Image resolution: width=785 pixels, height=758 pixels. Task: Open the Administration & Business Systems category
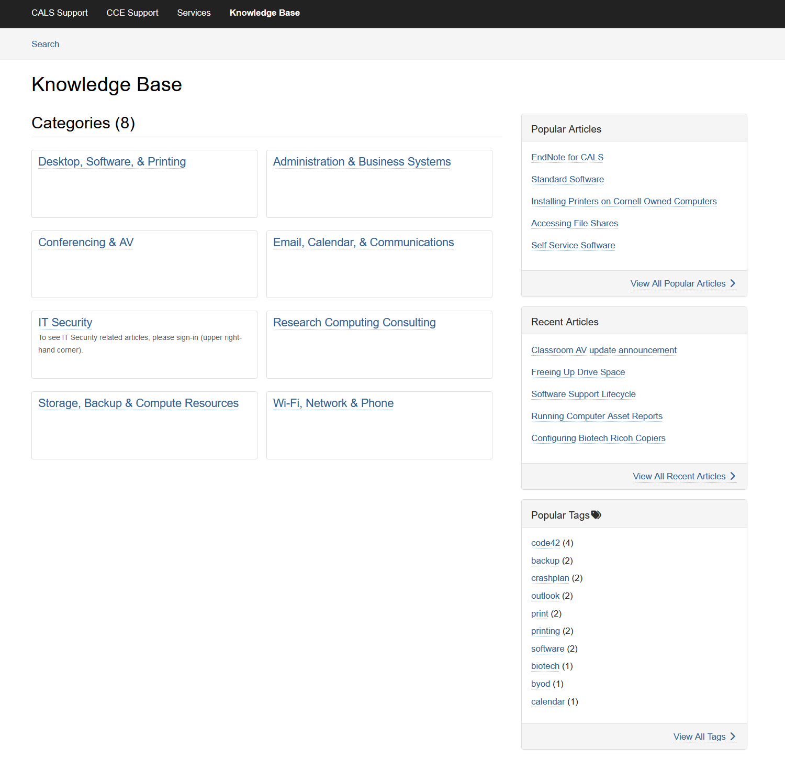click(362, 162)
